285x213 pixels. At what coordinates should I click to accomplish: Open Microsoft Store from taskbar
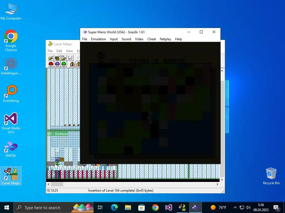(x=141, y=207)
